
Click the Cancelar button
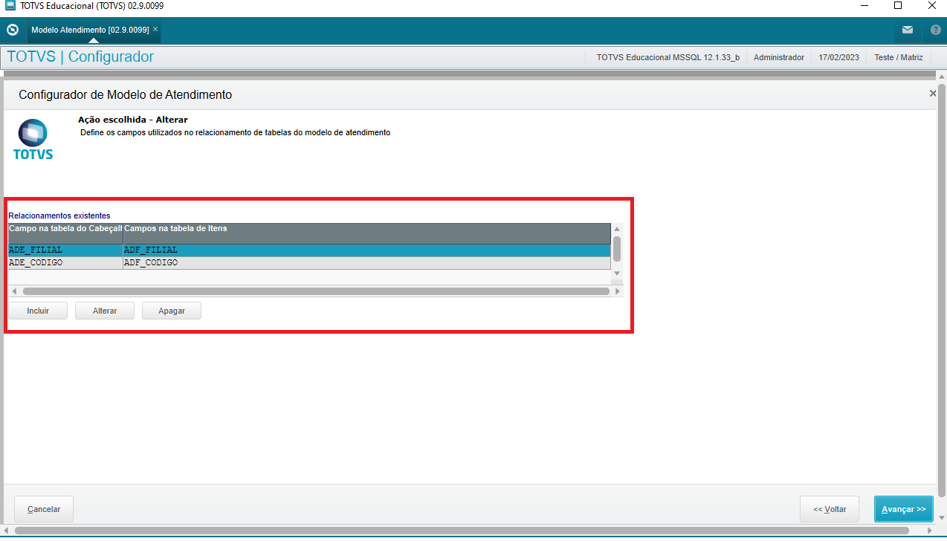(44, 509)
